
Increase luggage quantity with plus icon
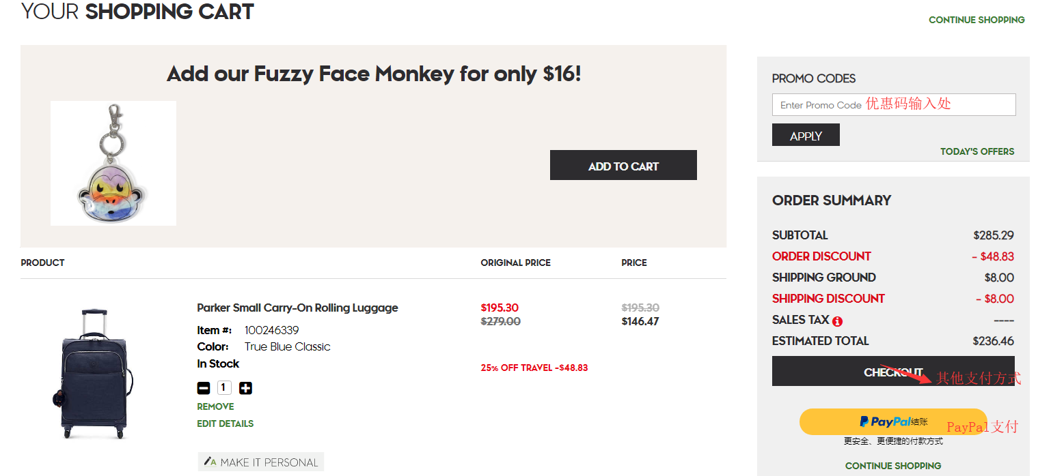(245, 389)
